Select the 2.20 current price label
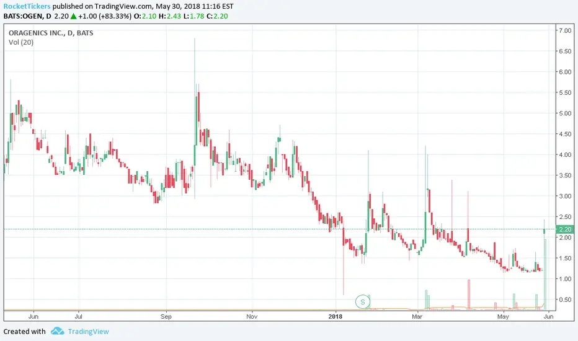Screen dimensions: 578x341 [x=565, y=229]
